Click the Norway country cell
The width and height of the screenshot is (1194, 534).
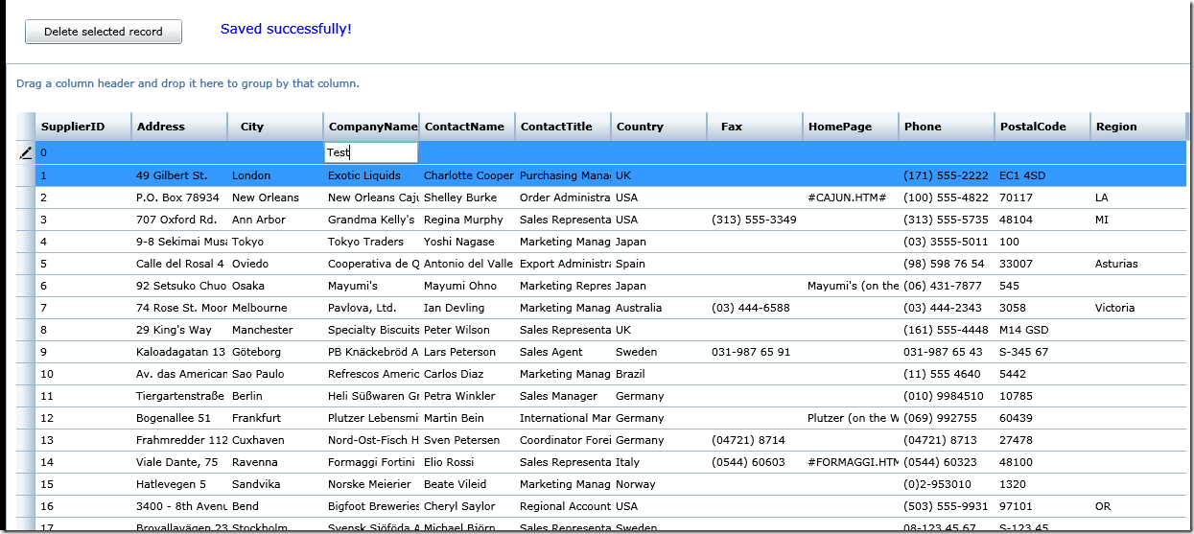pyautogui.click(x=659, y=484)
